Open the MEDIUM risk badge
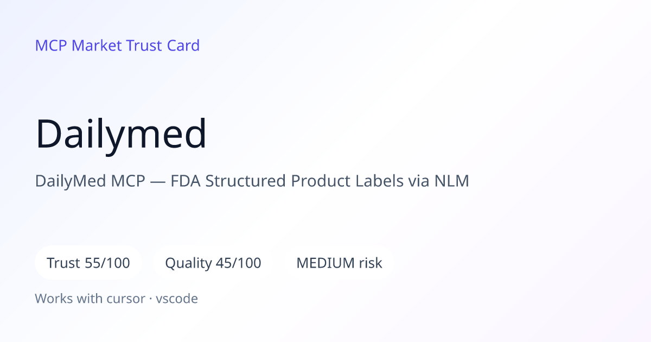This screenshot has height=342, width=651. pos(339,263)
